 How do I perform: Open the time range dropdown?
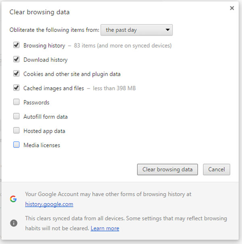point(137,30)
